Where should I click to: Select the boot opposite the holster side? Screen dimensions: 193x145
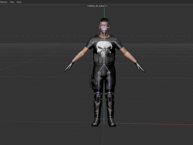[112, 122]
